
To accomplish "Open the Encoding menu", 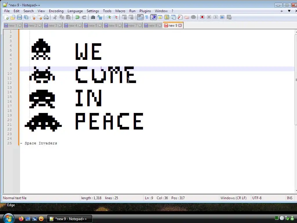I will pos(56,11).
